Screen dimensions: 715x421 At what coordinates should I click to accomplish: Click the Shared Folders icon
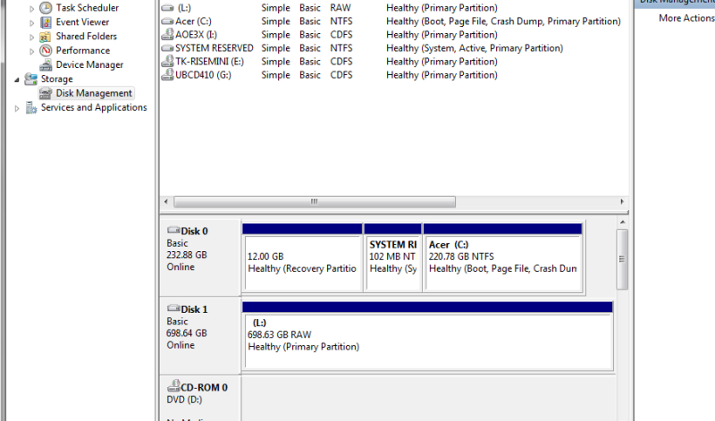pos(46,37)
